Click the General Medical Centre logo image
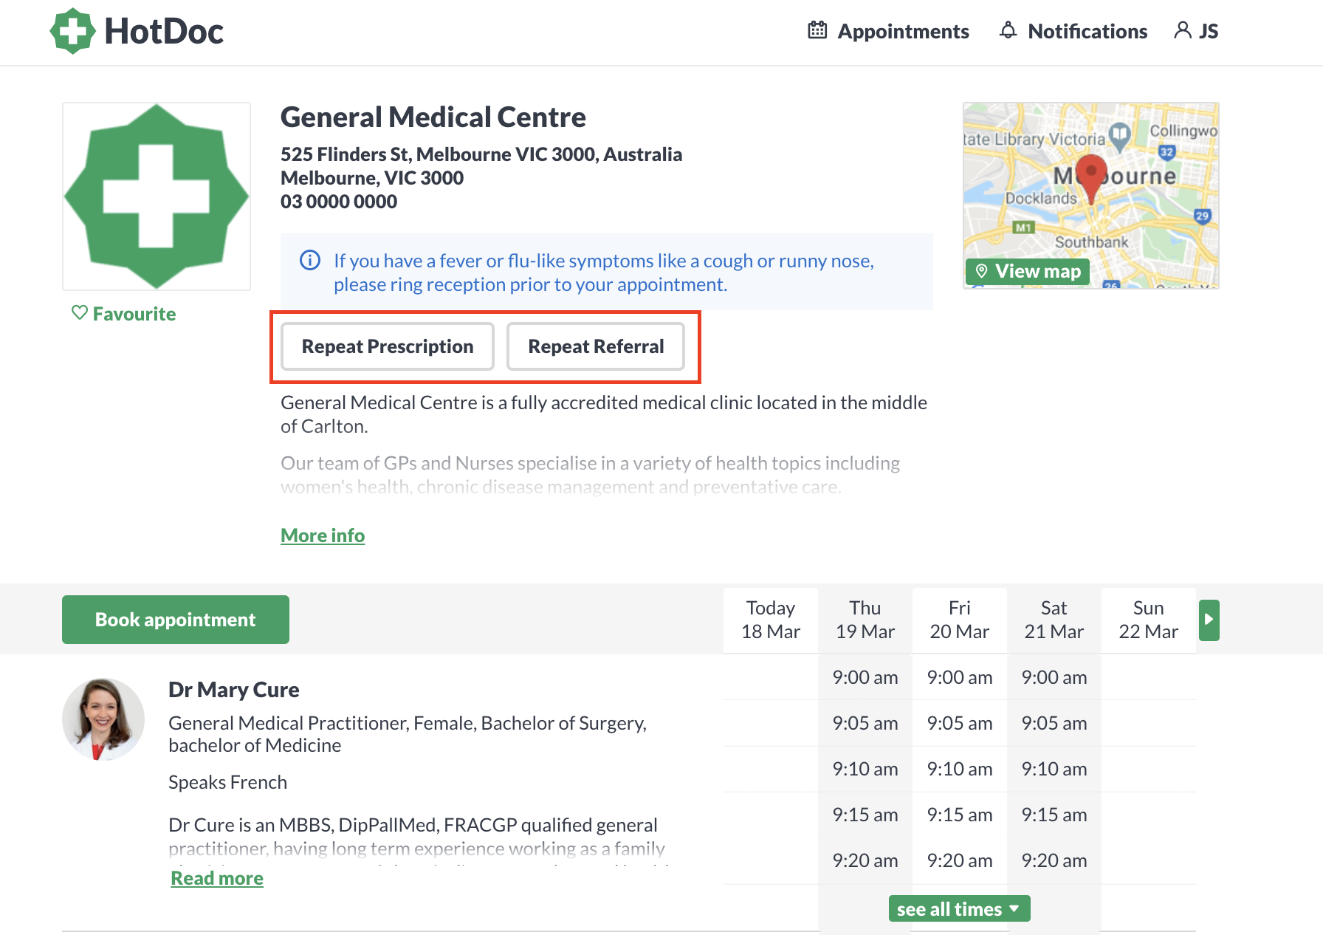 pyautogui.click(x=157, y=196)
